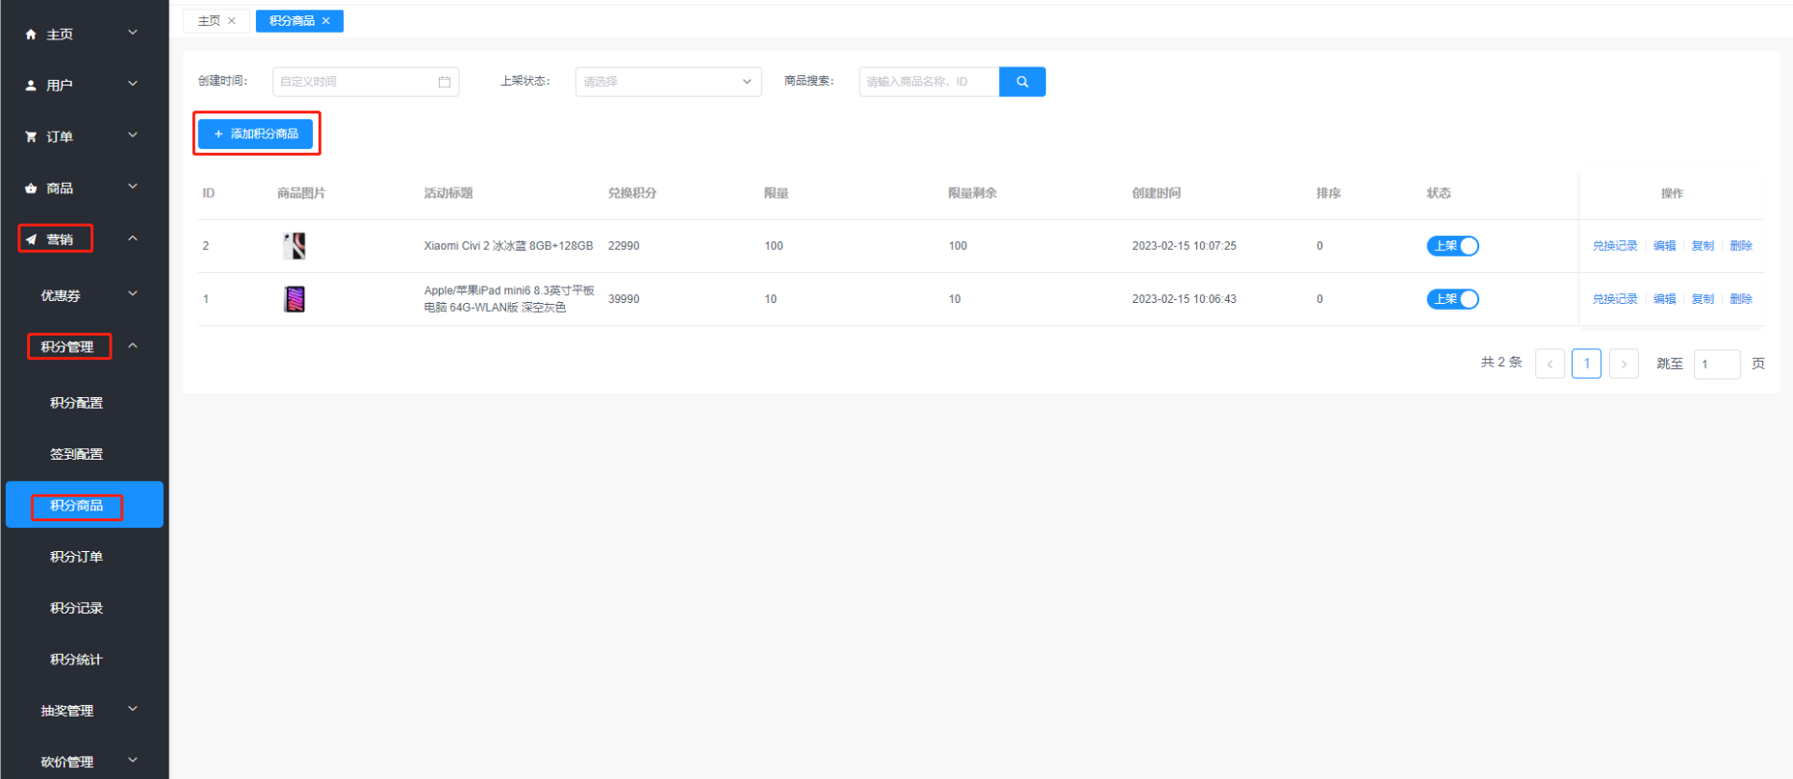This screenshot has width=1793, height=779.
Task: Click the home icon in sidebar
Action: 31,35
